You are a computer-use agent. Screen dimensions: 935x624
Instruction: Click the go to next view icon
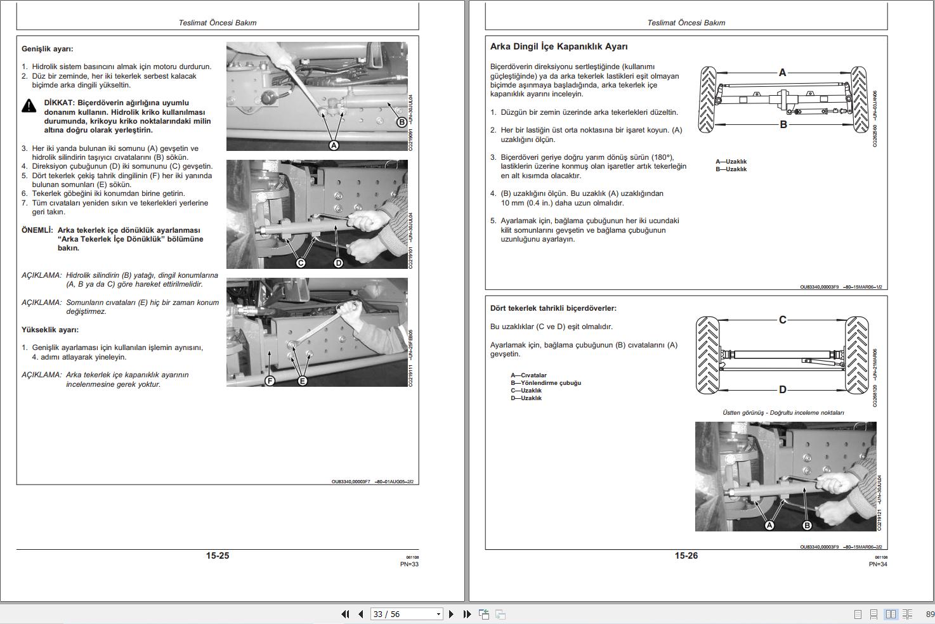[x=500, y=614]
